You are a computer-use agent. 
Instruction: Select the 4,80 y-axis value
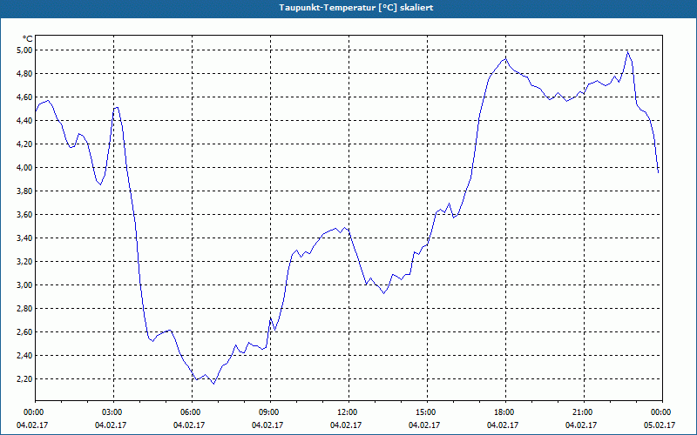24,74
